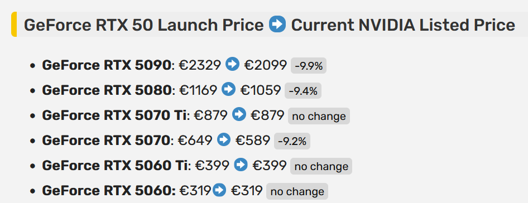This screenshot has height=203, width=528.
Task: Click the GeForce RTX 5060 Ti label
Action: point(115,166)
